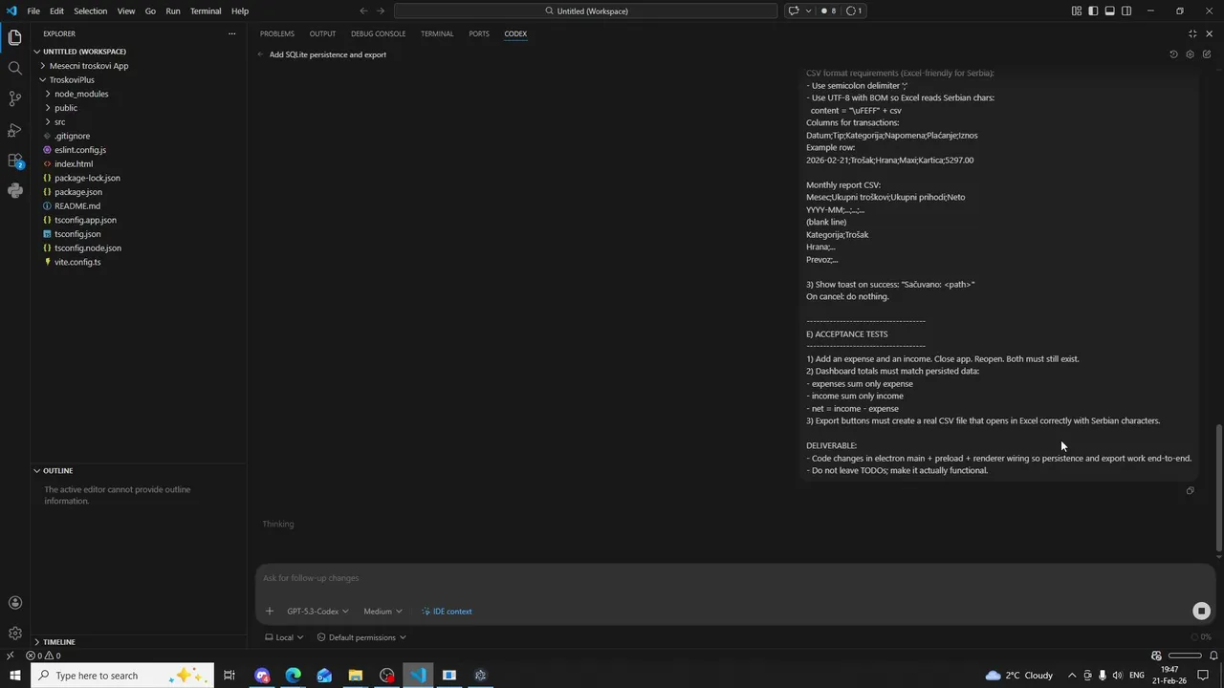
Task: Open the Default permissions dropdown
Action: click(361, 637)
